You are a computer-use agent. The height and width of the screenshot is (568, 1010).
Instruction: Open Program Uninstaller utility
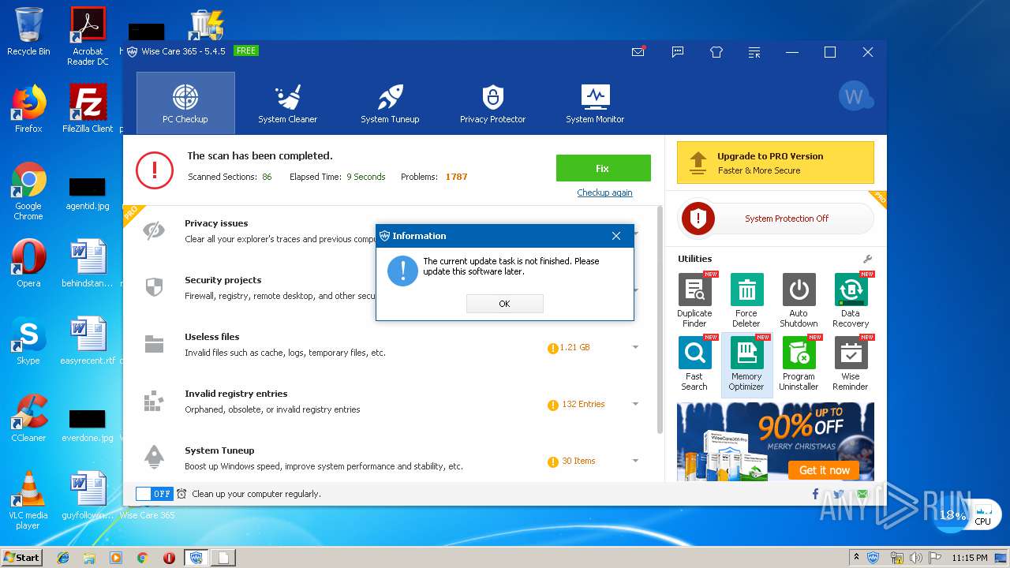tap(799, 363)
